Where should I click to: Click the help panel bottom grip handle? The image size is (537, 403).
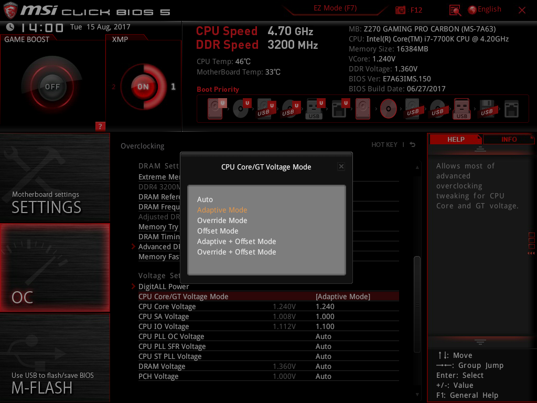tap(480, 342)
